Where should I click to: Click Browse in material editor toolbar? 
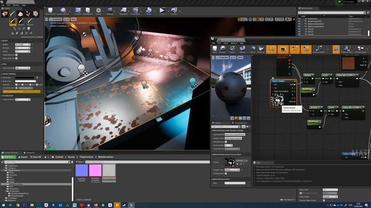coord(223,49)
